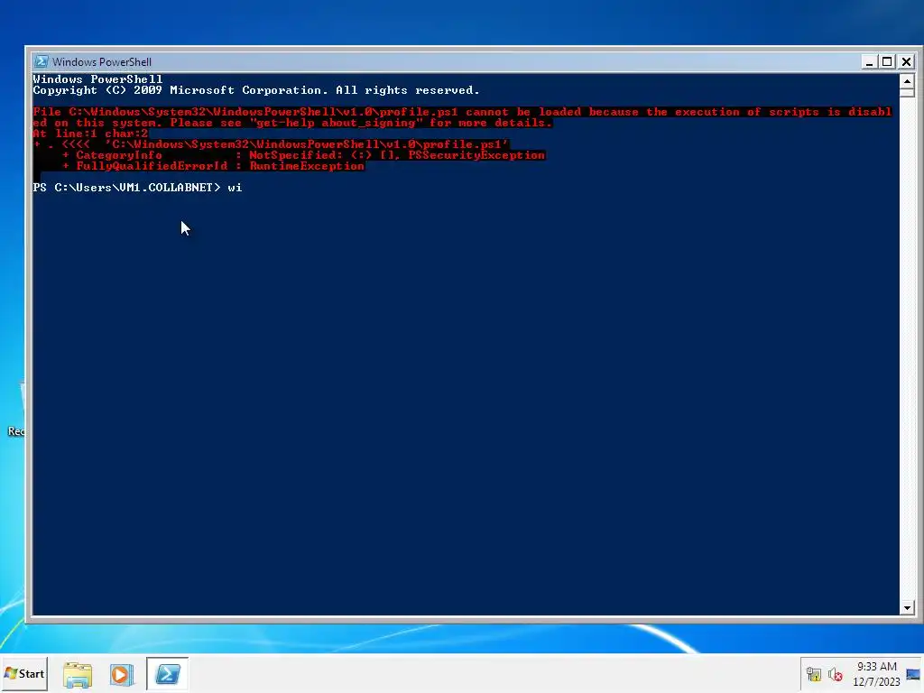Minimize the Windows PowerShell window
924x693 pixels.
[x=869, y=61]
